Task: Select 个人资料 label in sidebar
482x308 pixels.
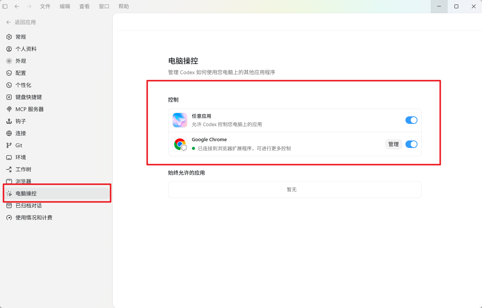Action: pos(26,49)
